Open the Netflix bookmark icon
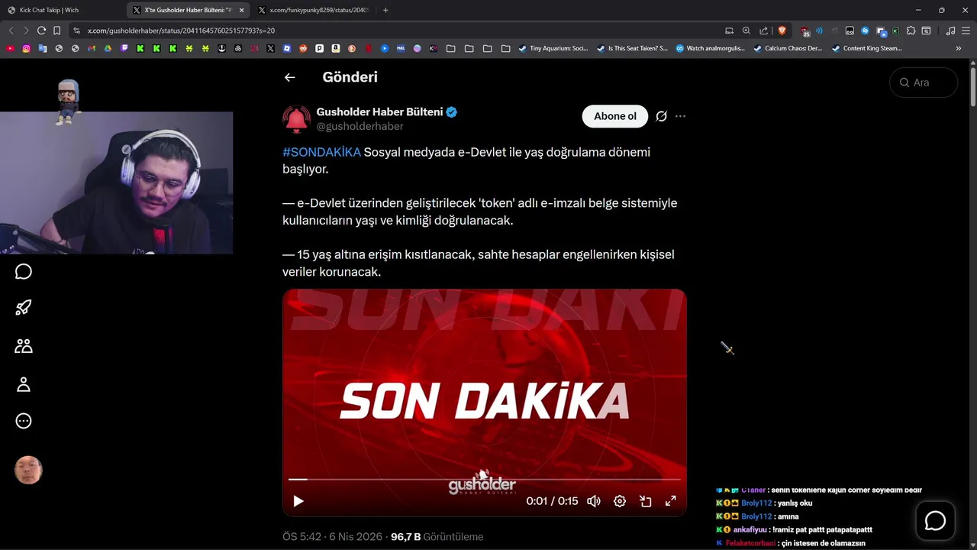977x550 pixels. point(368,48)
